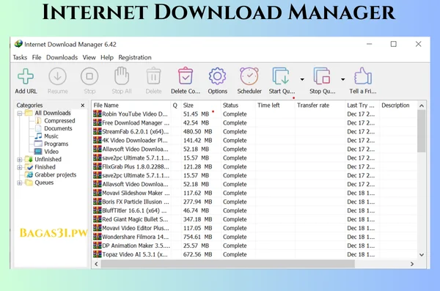
Task: Open Options gear icon
Action: click(218, 76)
